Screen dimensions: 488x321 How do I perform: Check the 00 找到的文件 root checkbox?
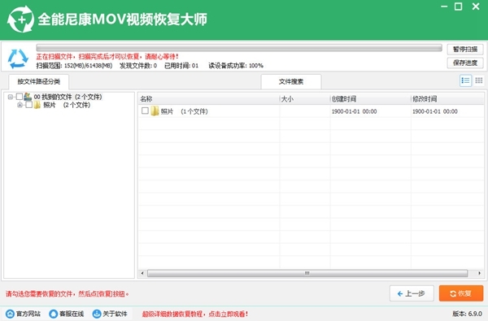coord(20,97)
